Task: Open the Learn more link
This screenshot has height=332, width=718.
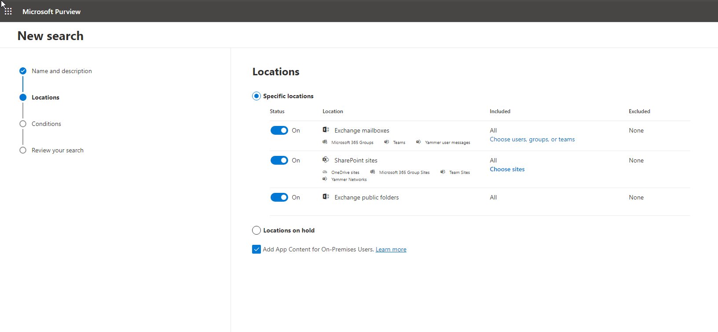Action: [x=391, y=250]
